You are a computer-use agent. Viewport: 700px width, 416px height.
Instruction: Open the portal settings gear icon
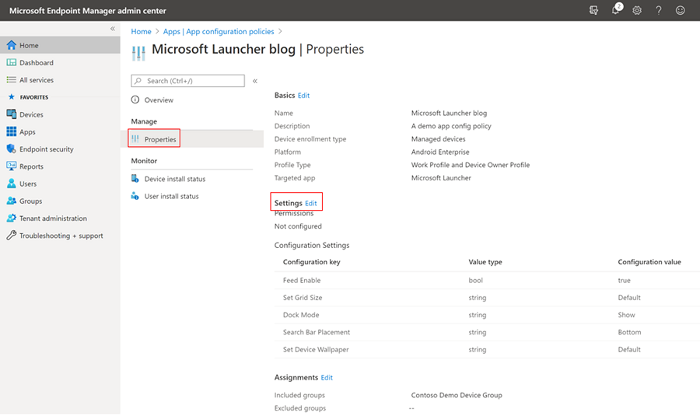click(x=637, y=10)
